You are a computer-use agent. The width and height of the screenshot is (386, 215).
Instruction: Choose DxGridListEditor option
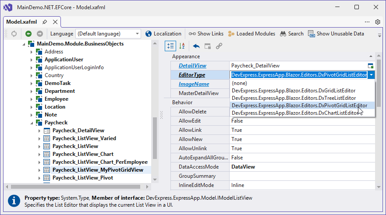(x=302, y=91)
